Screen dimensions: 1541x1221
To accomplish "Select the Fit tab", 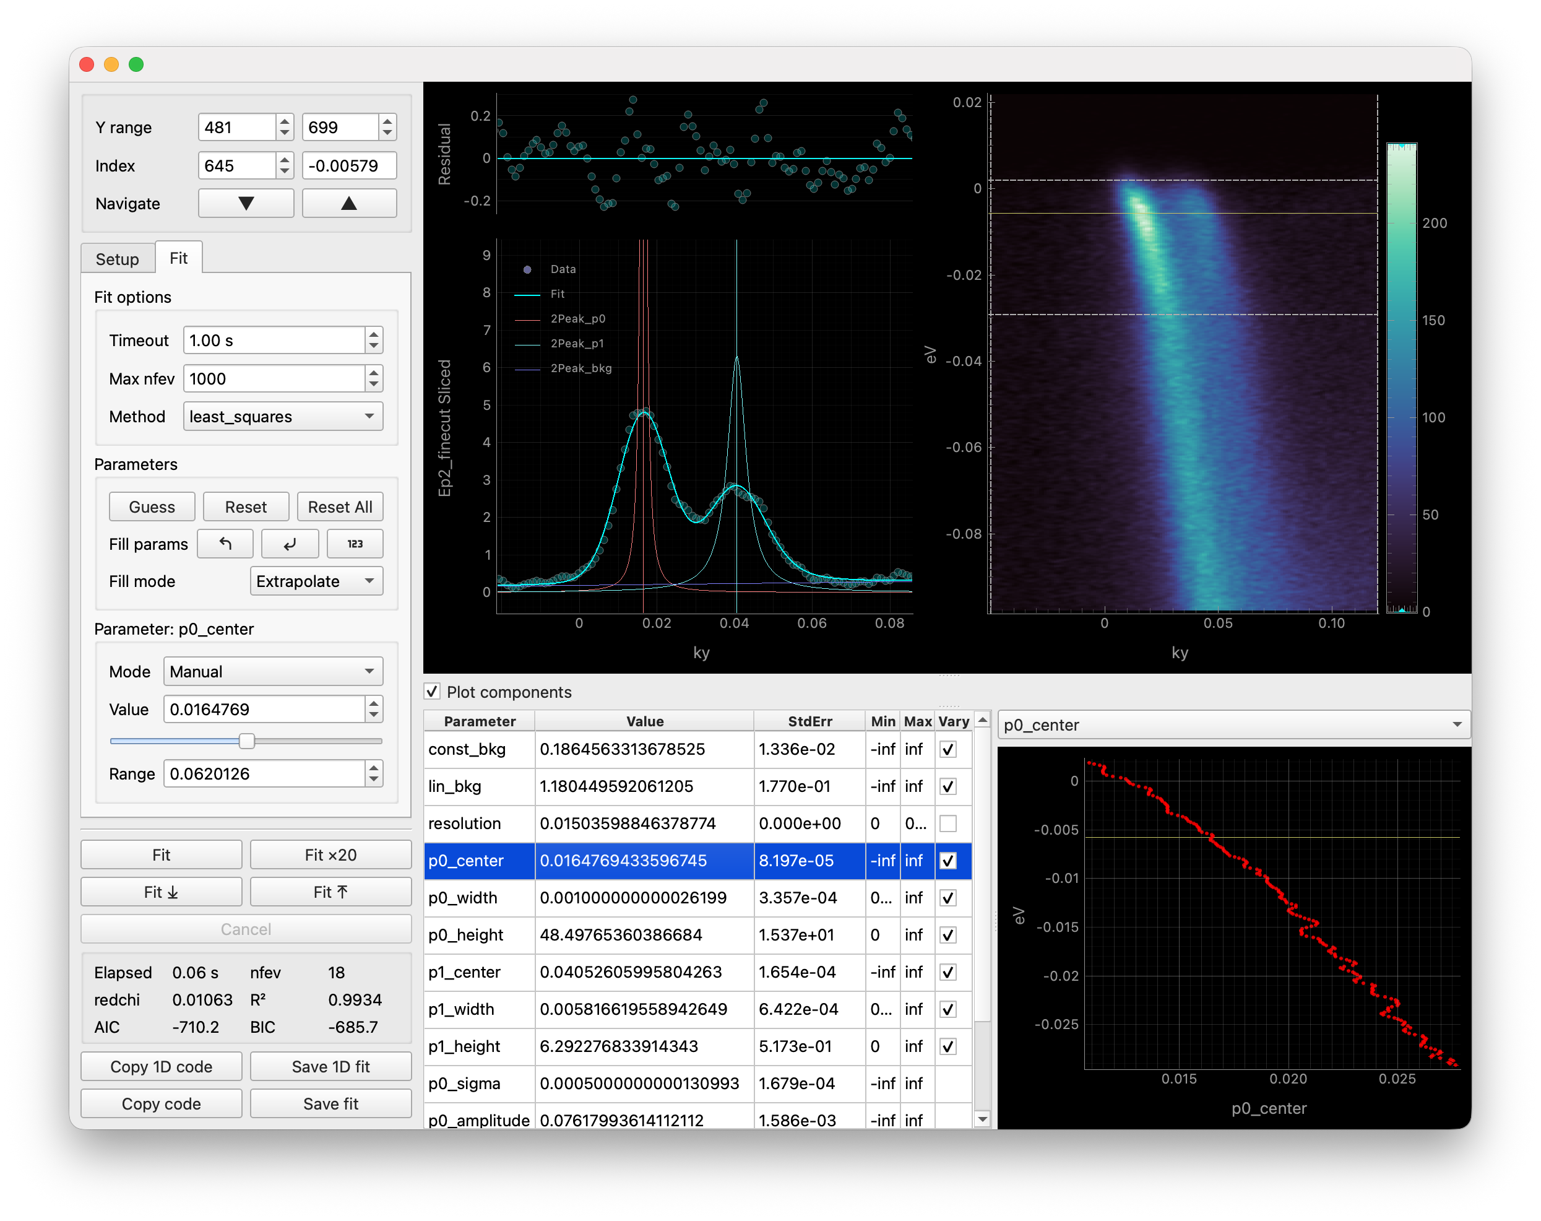I will tap(179, 258).
